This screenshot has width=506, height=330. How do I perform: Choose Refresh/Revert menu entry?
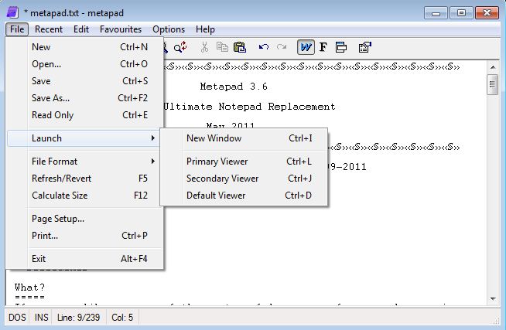(x=84, y=179)
